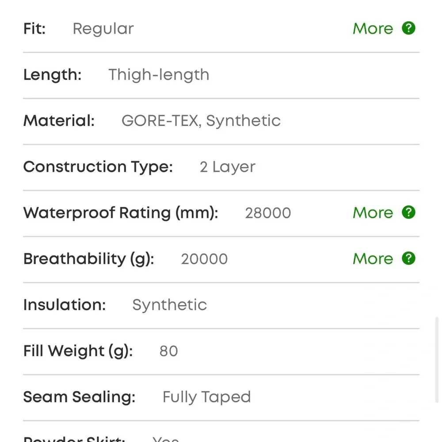The height and width of the screenshot is (442, 442).
Task: Click the help icon in the Fit row
Action: (408, 28)
